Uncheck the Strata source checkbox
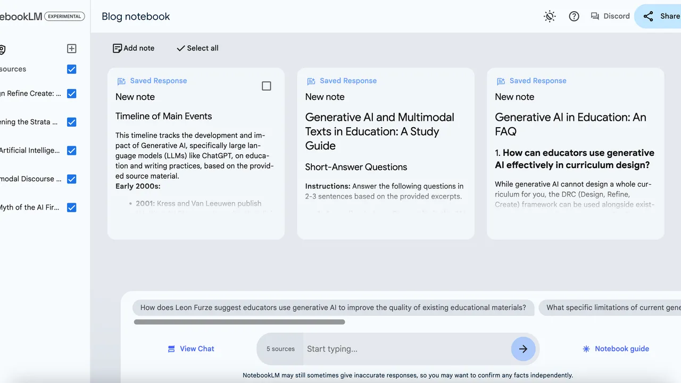Viewport: 681px width, 383px height. pos(72,122)
